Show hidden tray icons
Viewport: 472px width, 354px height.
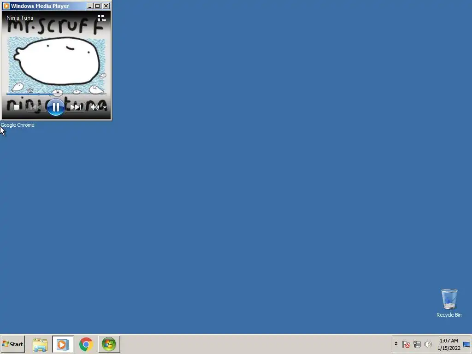396,344
